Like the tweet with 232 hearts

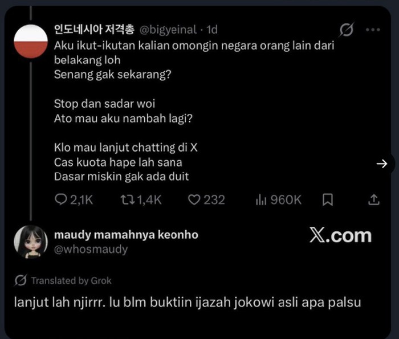(x=194, y=199)
